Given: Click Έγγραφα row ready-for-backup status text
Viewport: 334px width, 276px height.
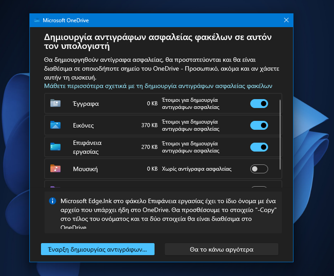Looking at the screenshot, I should [x=191, y=104].
